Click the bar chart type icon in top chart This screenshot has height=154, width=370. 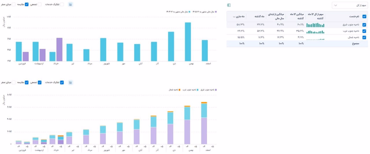(71, 5)
